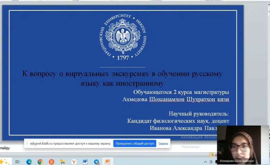Click the name Ахмедова Шохсанамхон Шухратхон кизи
Screen dimensions: 270x165
coord(176,99)
